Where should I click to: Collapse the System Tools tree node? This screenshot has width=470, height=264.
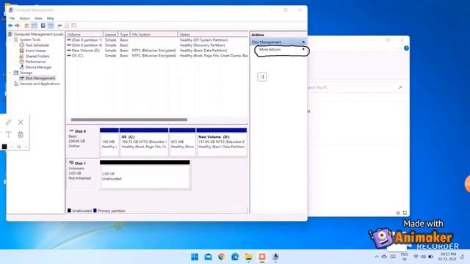click(x=10, y=40)
